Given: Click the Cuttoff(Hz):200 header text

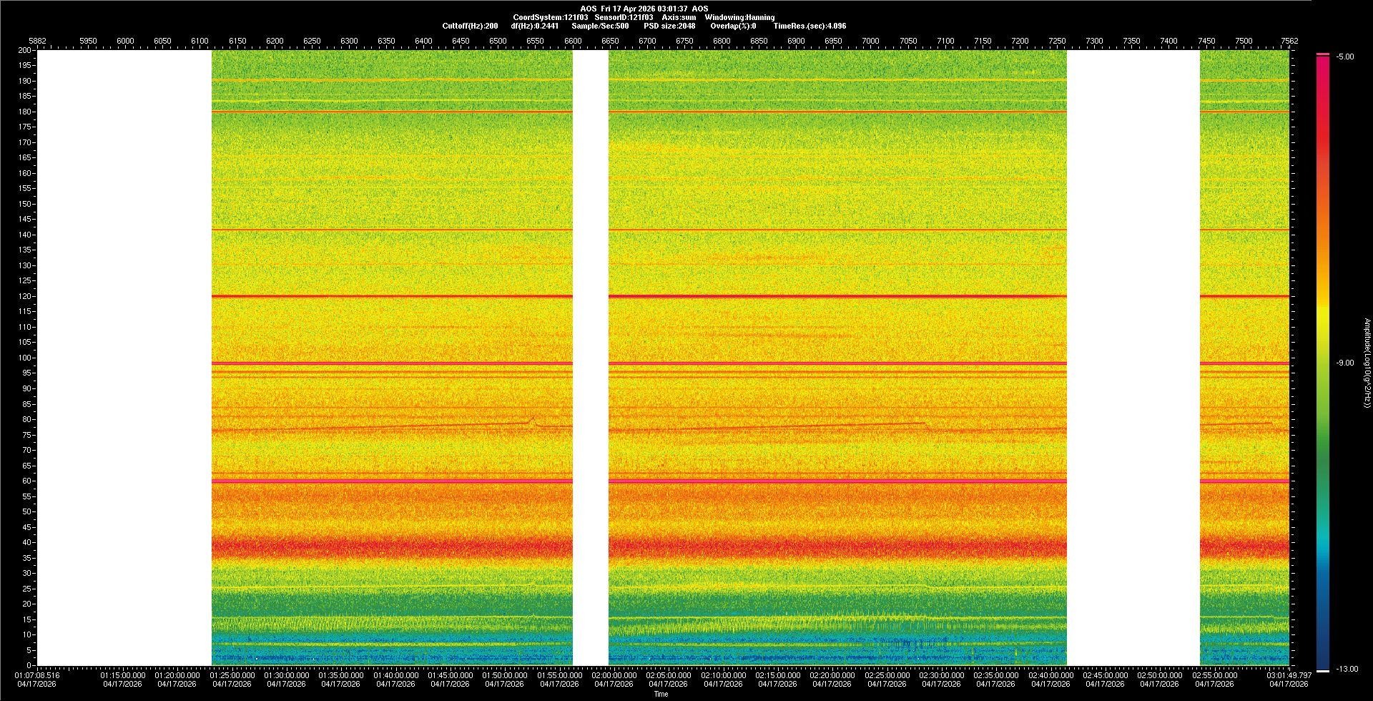Looking at the screenshot, I should point(470,26).
